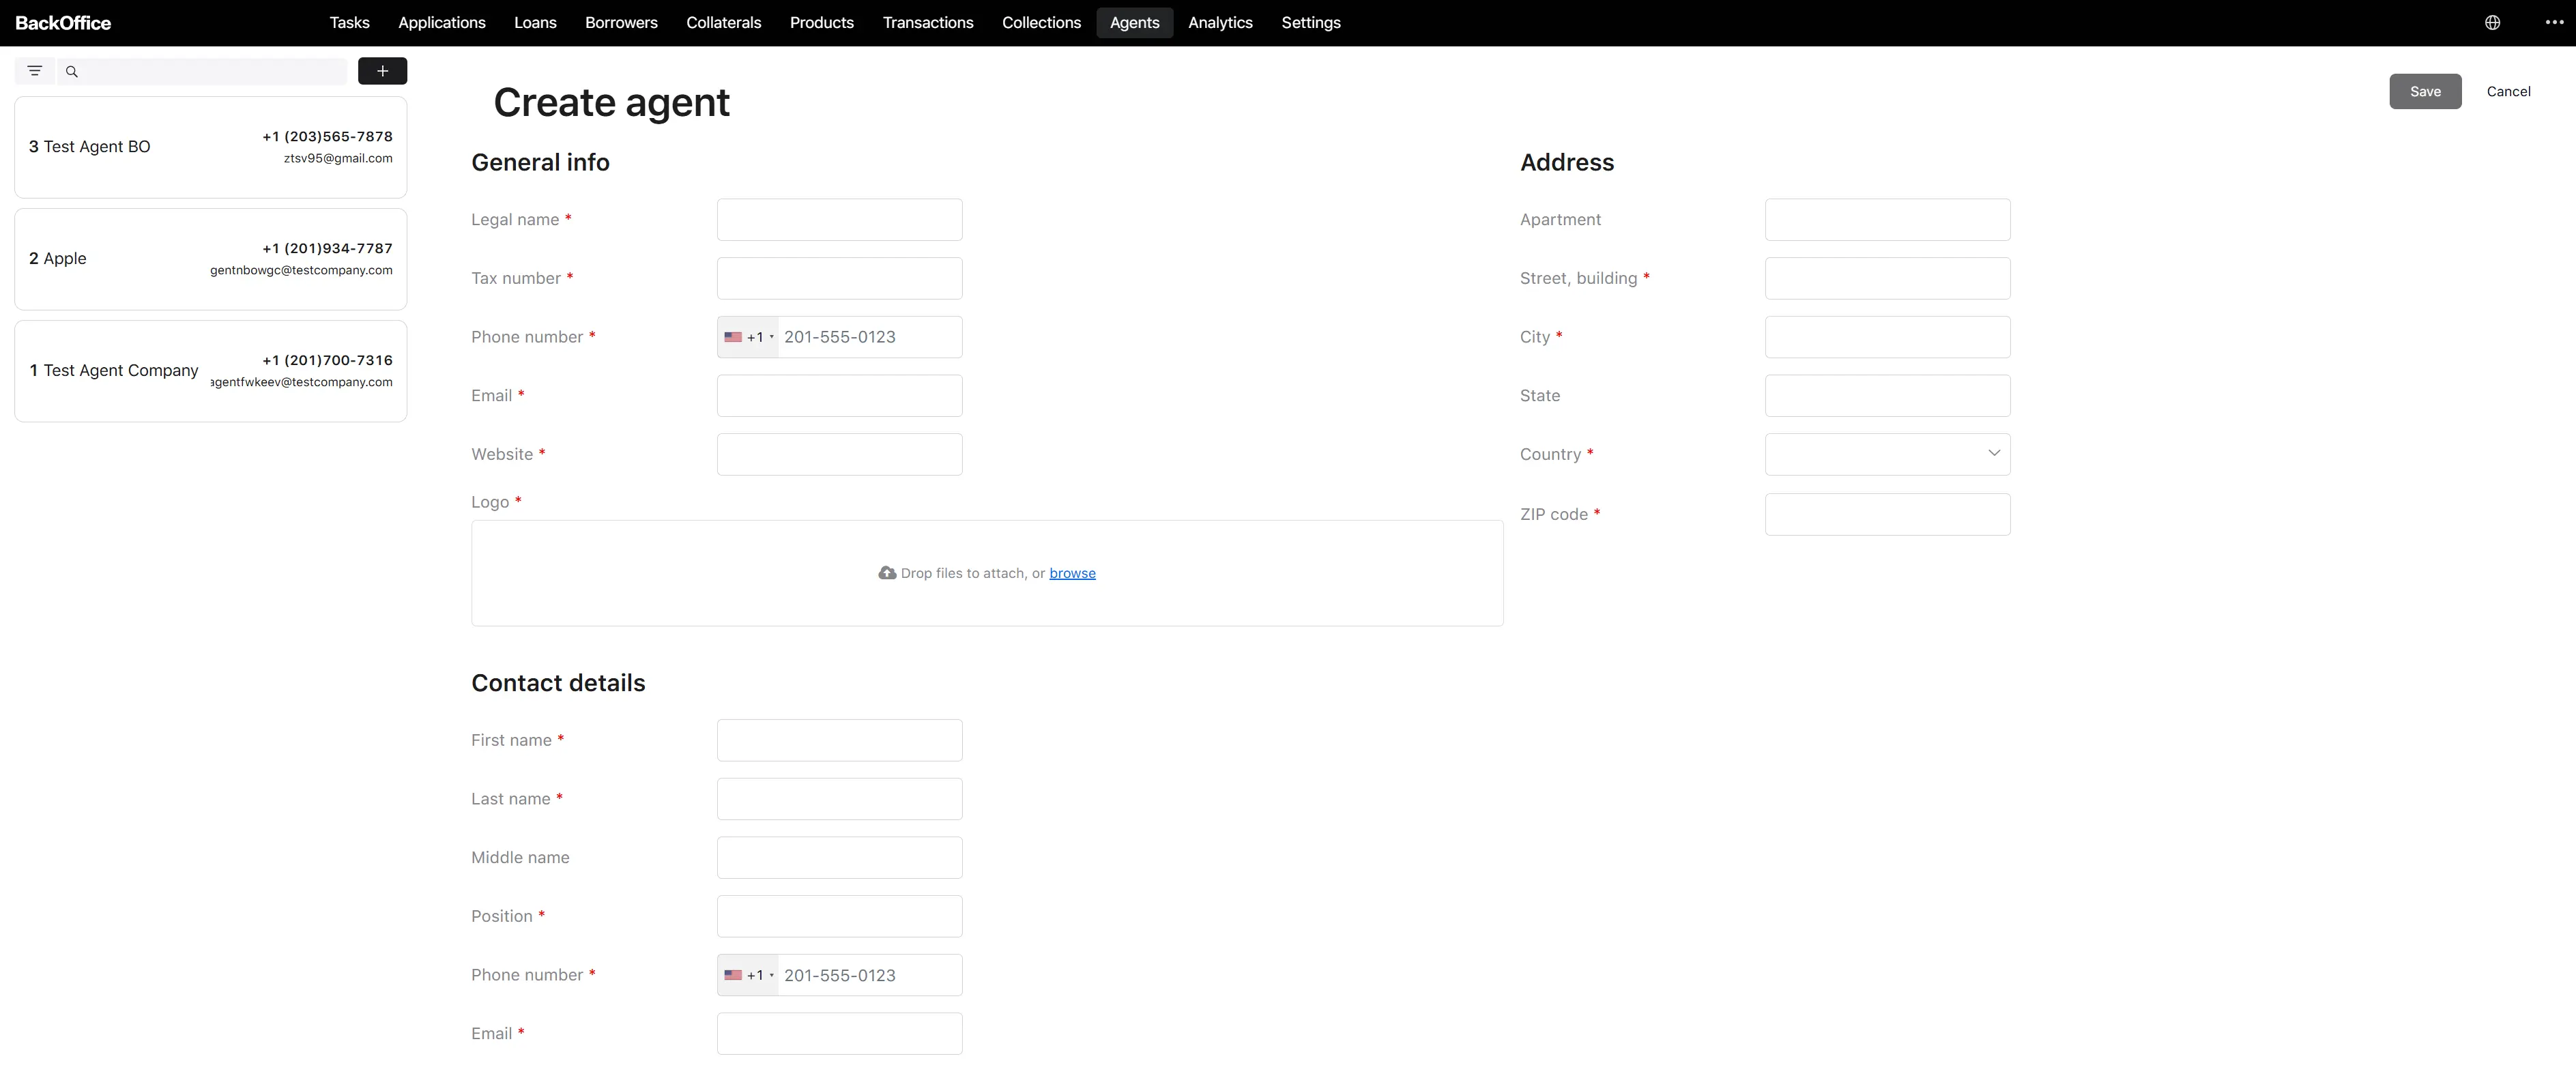Click phone +1 (201)700-7316
Image resolution: width=2576 pixels, height=1076 pixels.
[327, 360]
